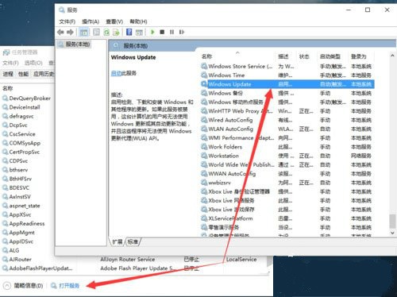The width and height of the screenshot is (397, 297).
Task: Switch to 进程 tab in Task Manager
Action: pos(8,74)
